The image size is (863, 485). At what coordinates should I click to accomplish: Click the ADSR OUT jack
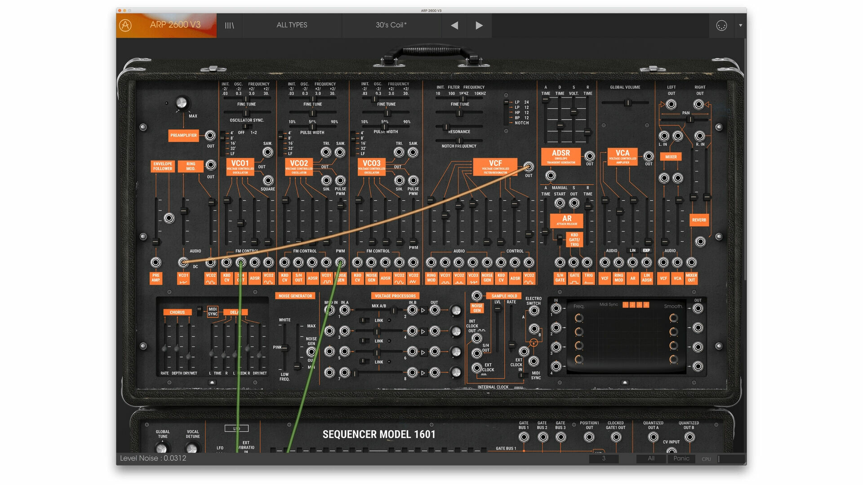(589, 156)
